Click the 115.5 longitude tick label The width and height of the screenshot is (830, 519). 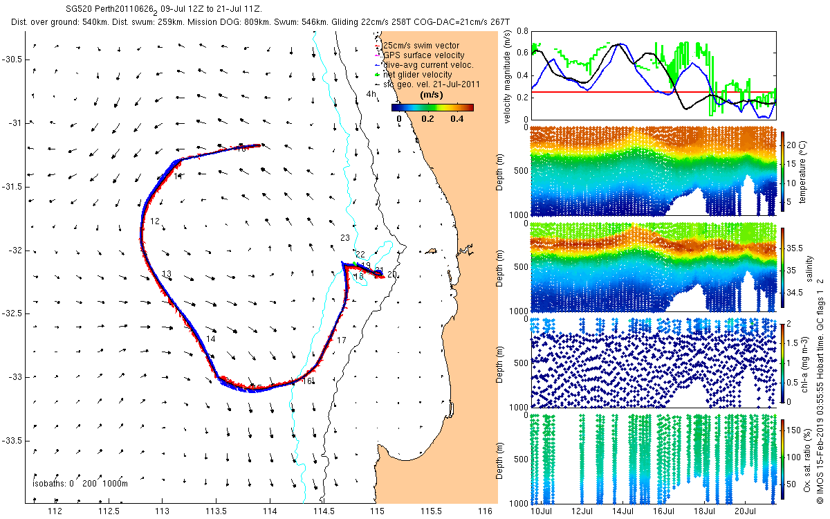coord(431,511)
